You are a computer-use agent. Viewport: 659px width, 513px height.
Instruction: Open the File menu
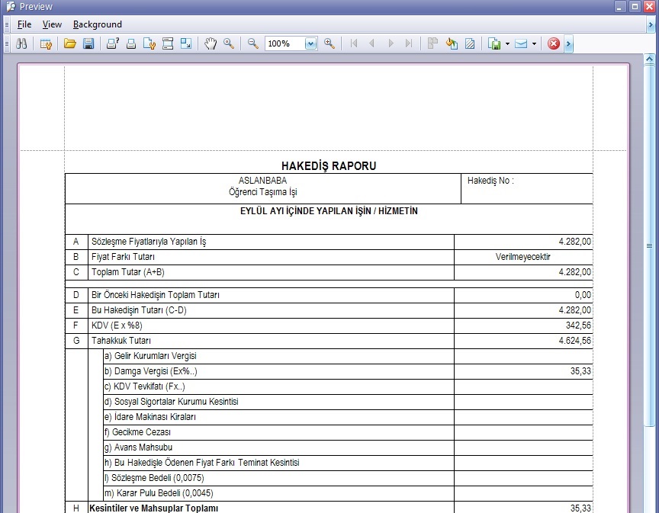[x=24, y=24]
